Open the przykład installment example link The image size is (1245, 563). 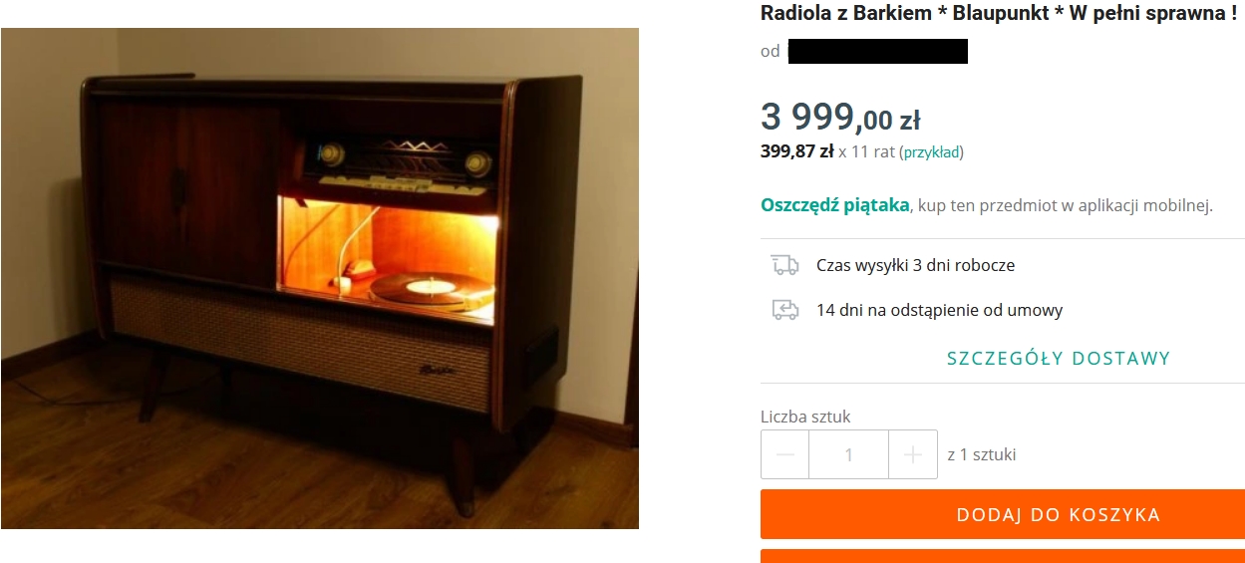click(931, 152)
